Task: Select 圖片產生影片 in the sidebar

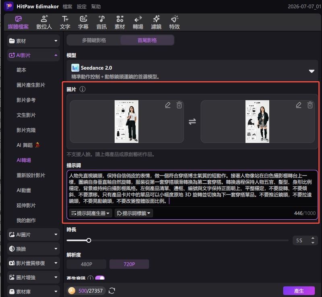Action: coord(31,85)
